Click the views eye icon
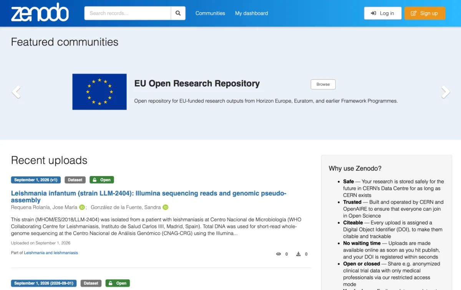Viewport: 461px width, 290px height. coord(279,254)
